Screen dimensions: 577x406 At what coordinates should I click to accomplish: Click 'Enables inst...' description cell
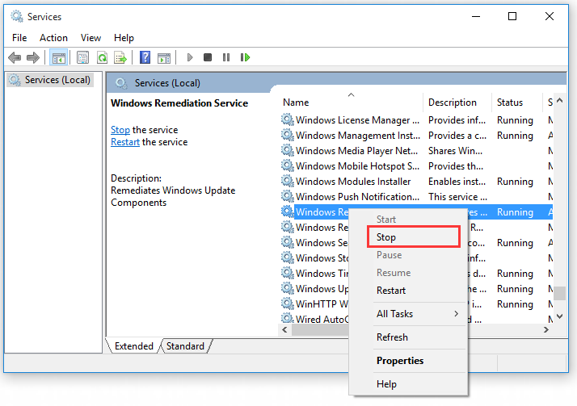coord(457,181)
